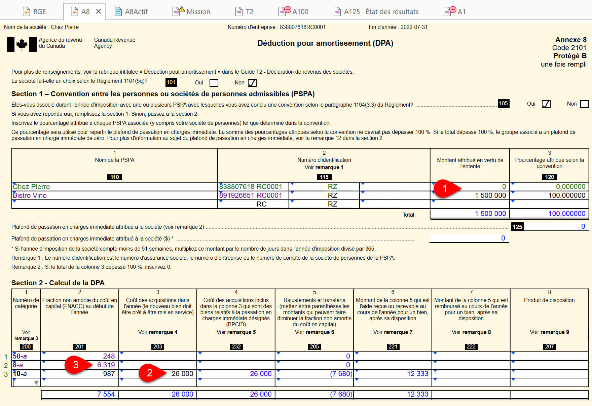Open the Mission tab
The height and width of the screenshot is (406, 592).
pyautogui.click(x=191, y=12)
